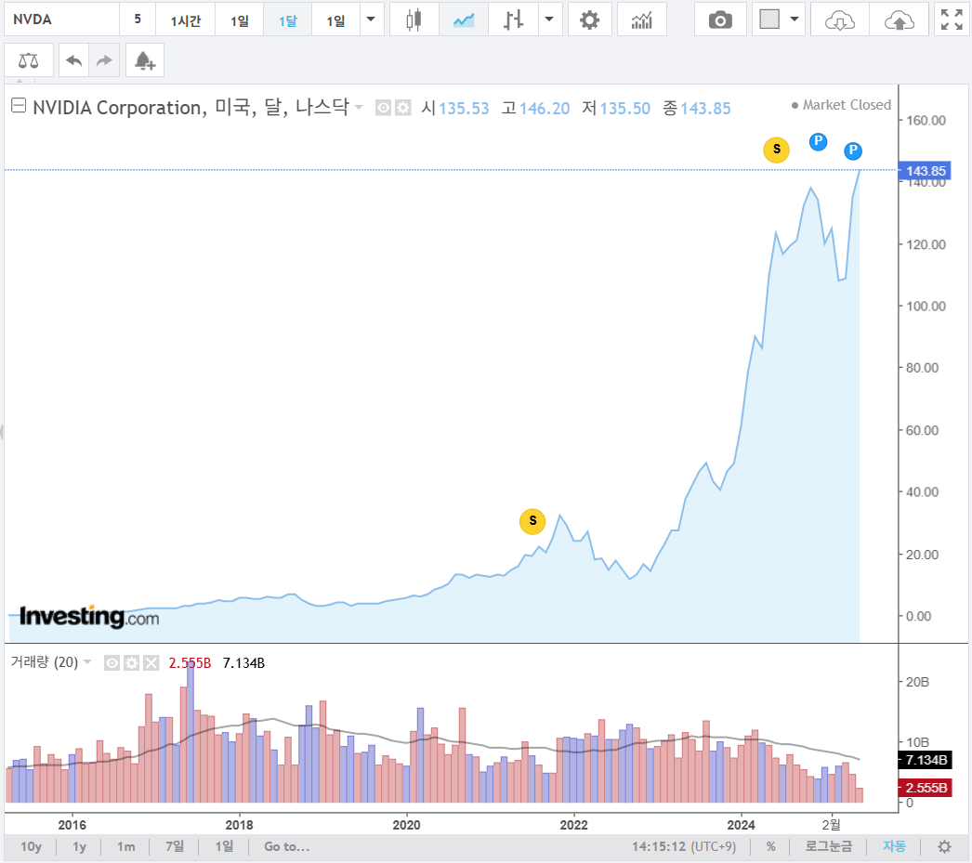Undo last chart action
The width and height of the screenshot is (972, 863).
point(73,60)
